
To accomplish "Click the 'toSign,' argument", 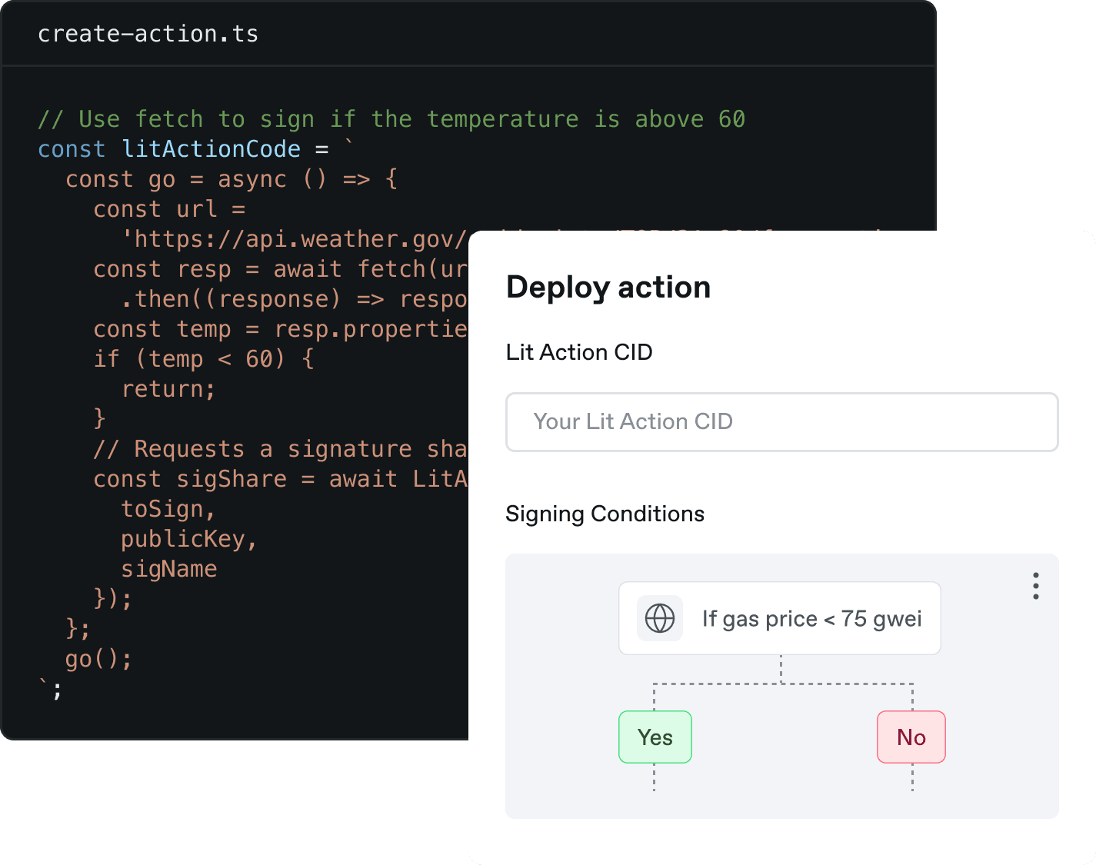I will [x=168, y=509].
